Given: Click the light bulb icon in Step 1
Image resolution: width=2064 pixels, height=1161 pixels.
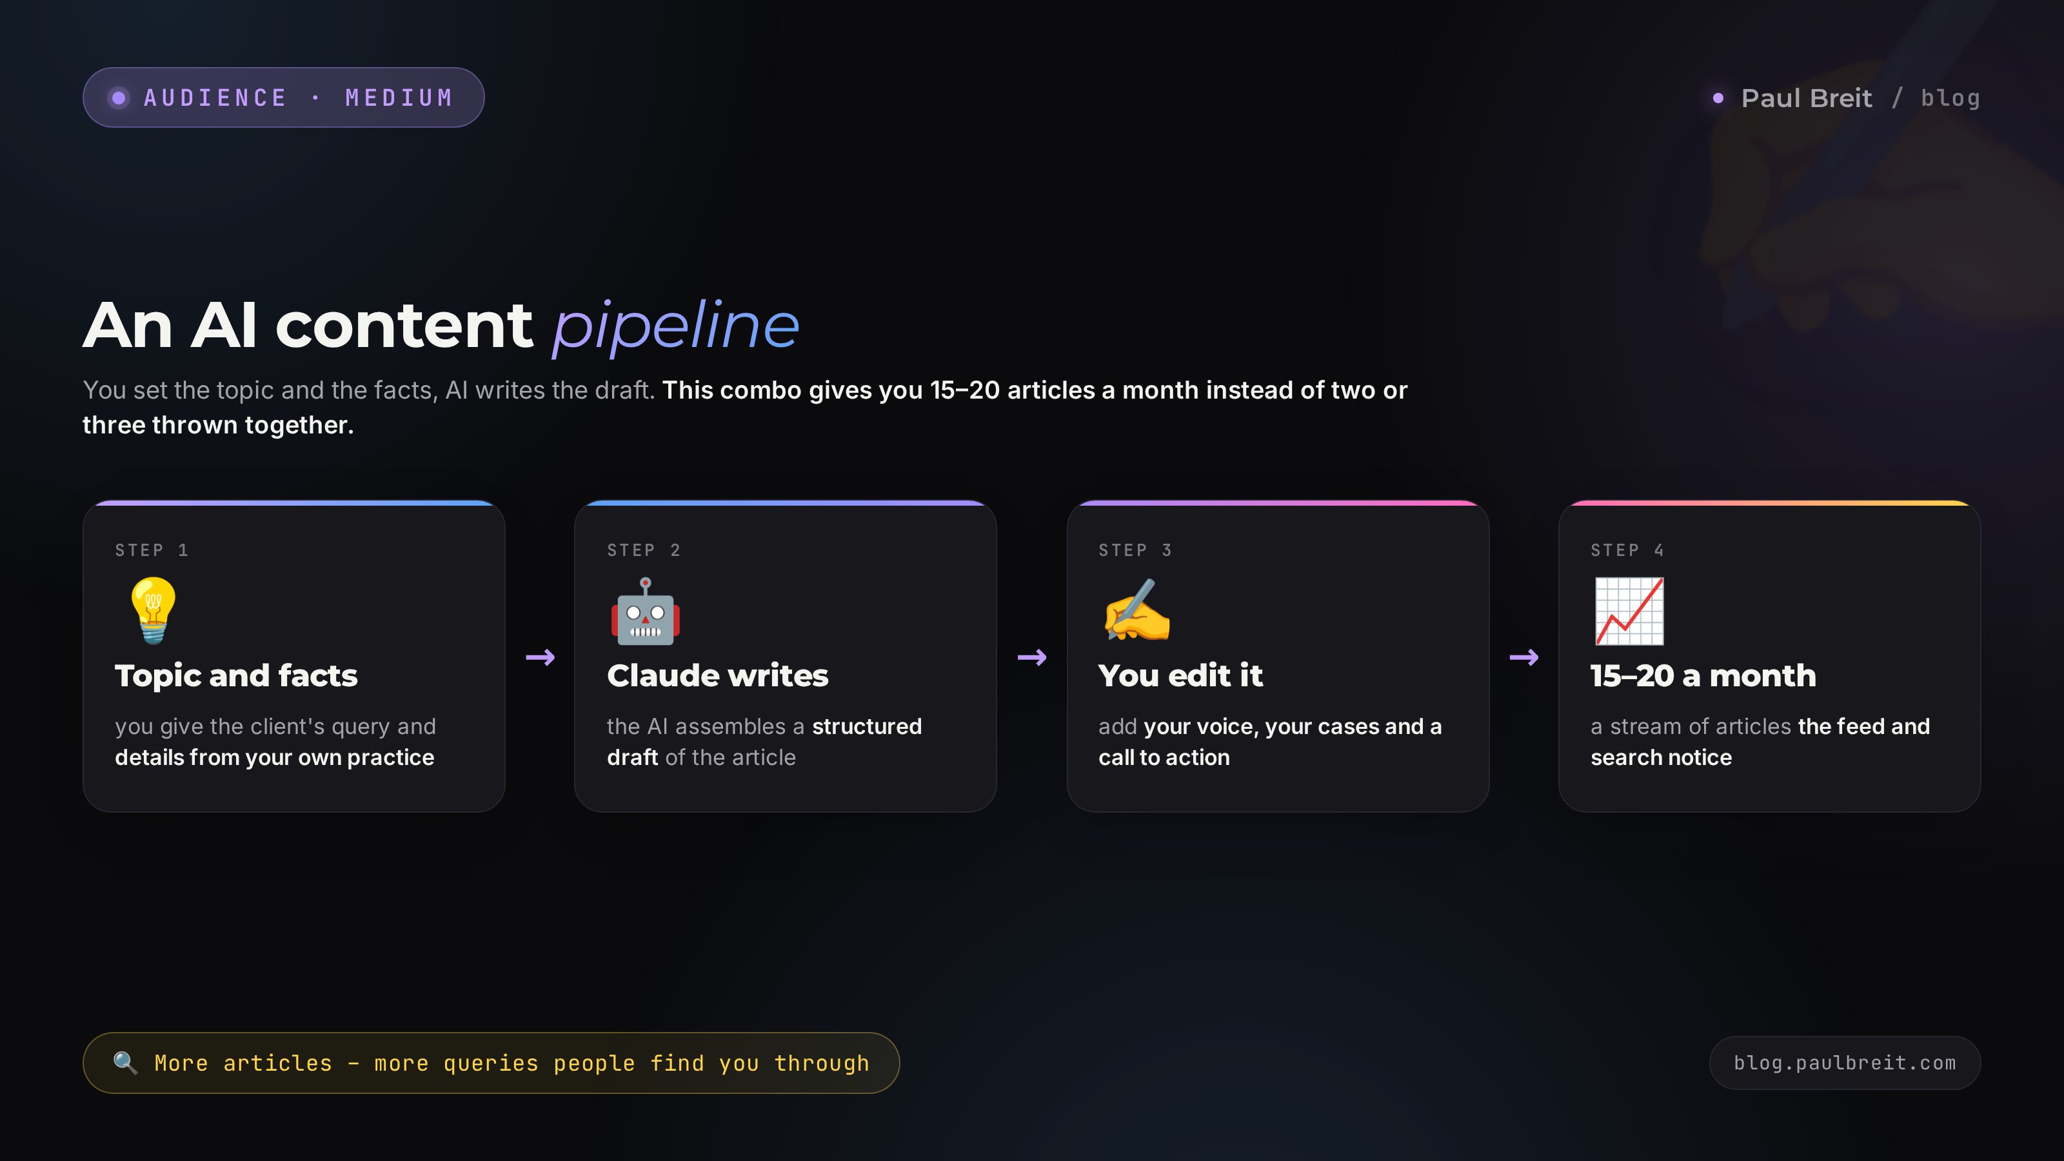Looking at the screenshot, I should (x=152, y=611).
